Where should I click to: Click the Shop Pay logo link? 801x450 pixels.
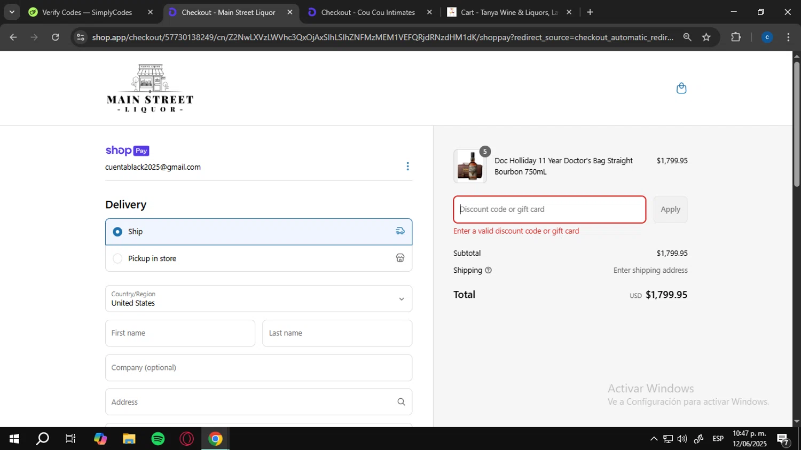[127, 151]
